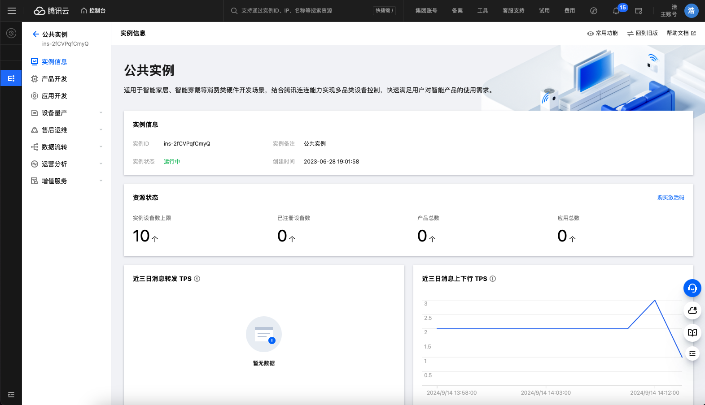Viewport: 705px width, 405px height.
Task: Click the 购买激活码 link
Action: 670,198
